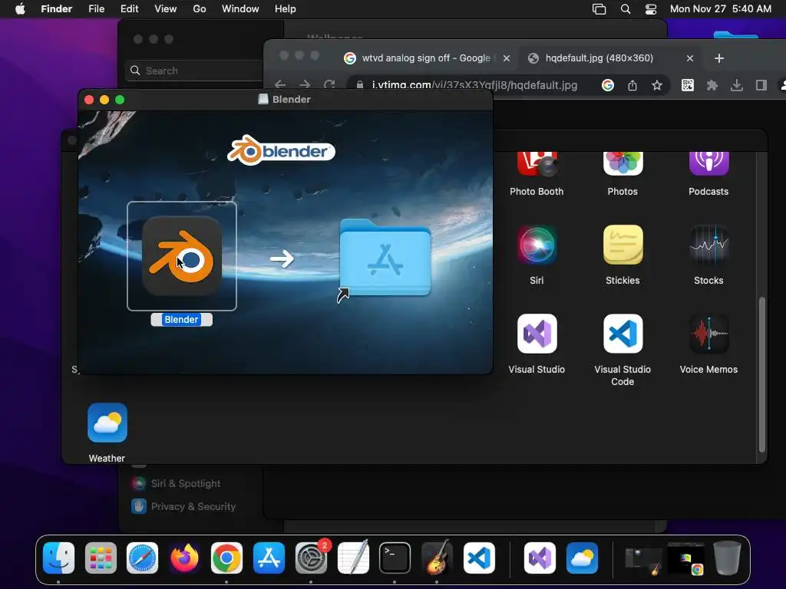Click Finder in the Dock
Screen dimensions: 786x589
click(58, 558)
